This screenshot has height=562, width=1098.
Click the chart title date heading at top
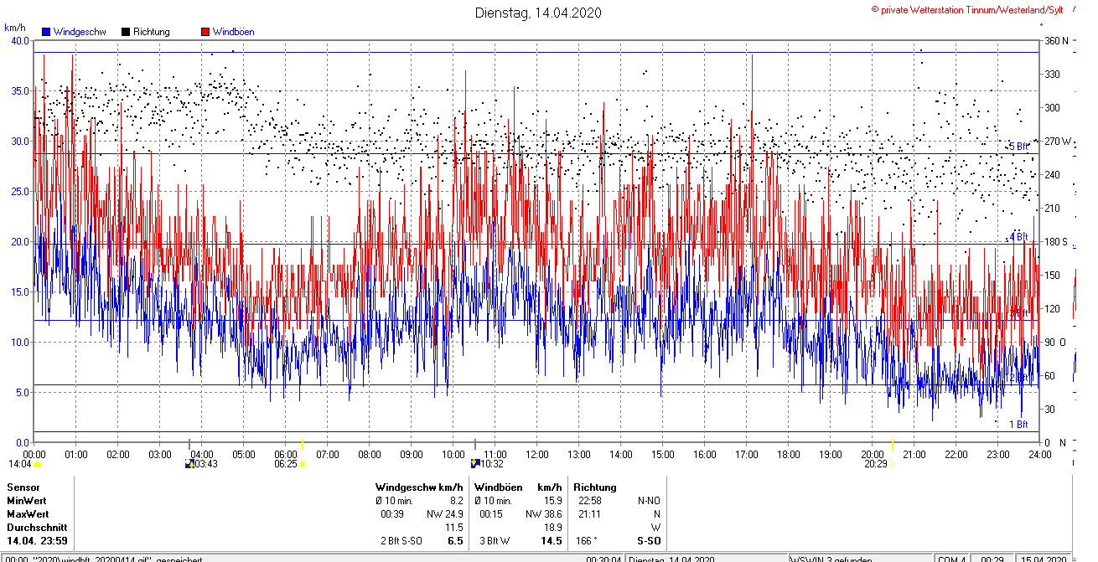point(538,13)
